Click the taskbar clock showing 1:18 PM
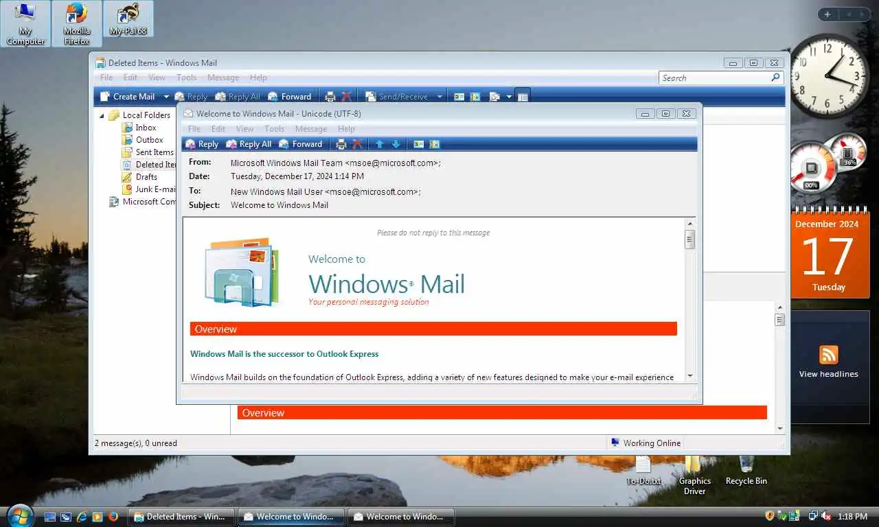 tap(852, 517)
